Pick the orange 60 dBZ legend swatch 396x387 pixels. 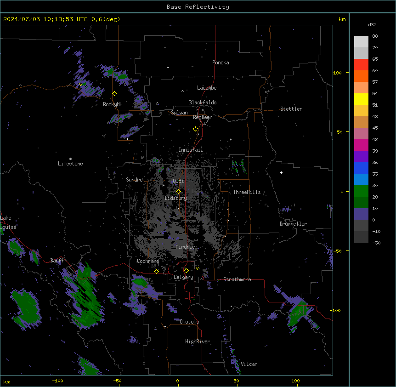coord(361,76)
